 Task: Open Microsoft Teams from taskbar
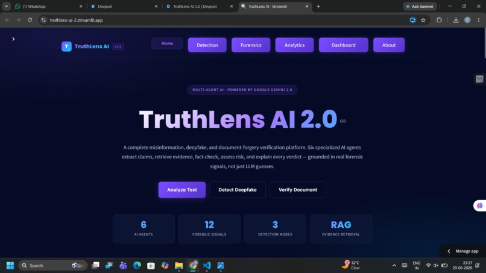coord(123,266)
